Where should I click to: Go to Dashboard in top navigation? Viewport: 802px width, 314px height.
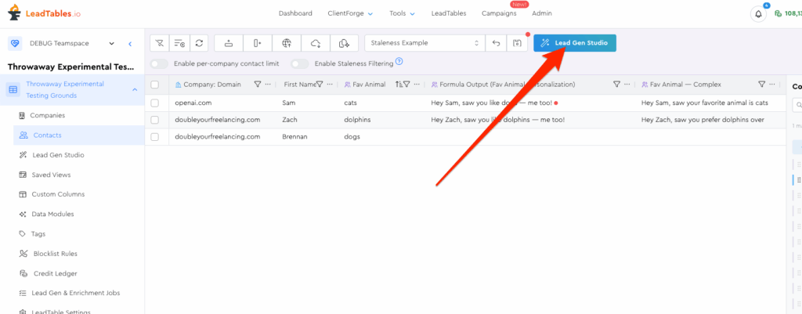click(295, 13)
